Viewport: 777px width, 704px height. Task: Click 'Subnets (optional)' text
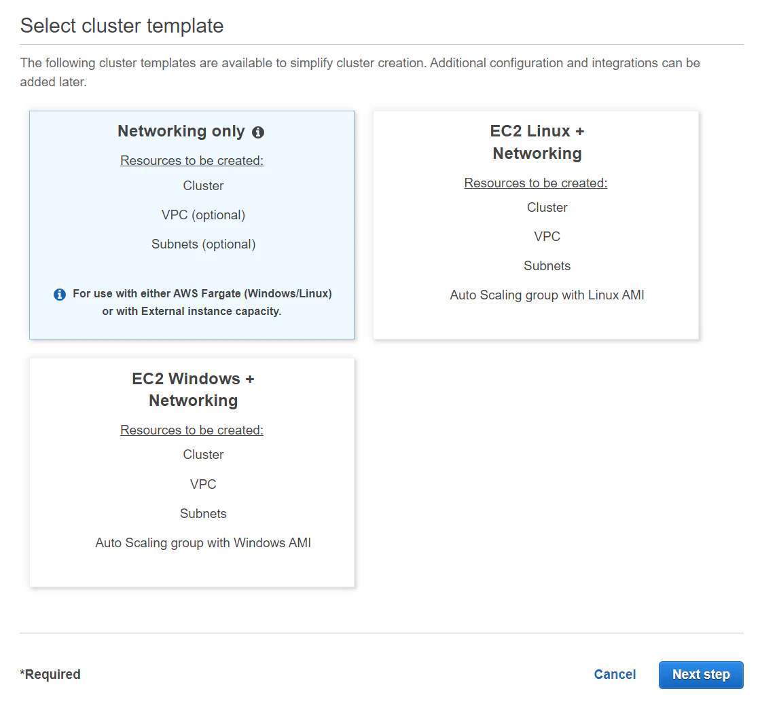click(203, 244)
